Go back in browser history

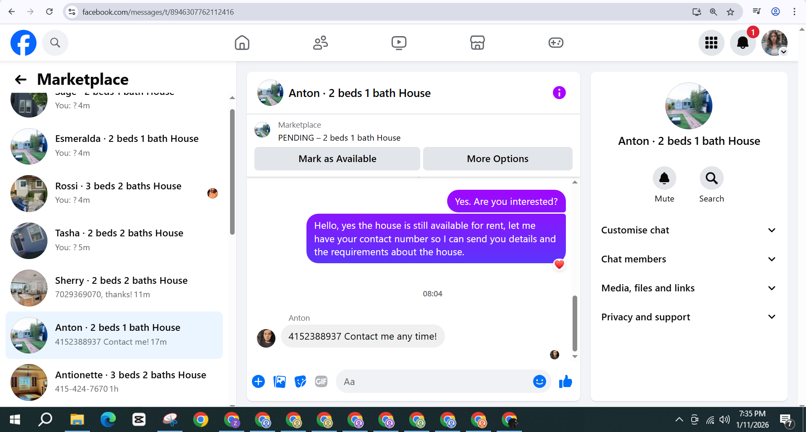coord(12,12)
